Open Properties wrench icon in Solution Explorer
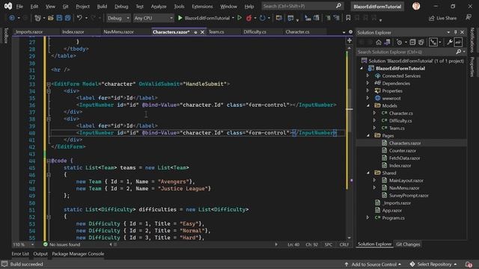479x269 pixels. (449, 42)
